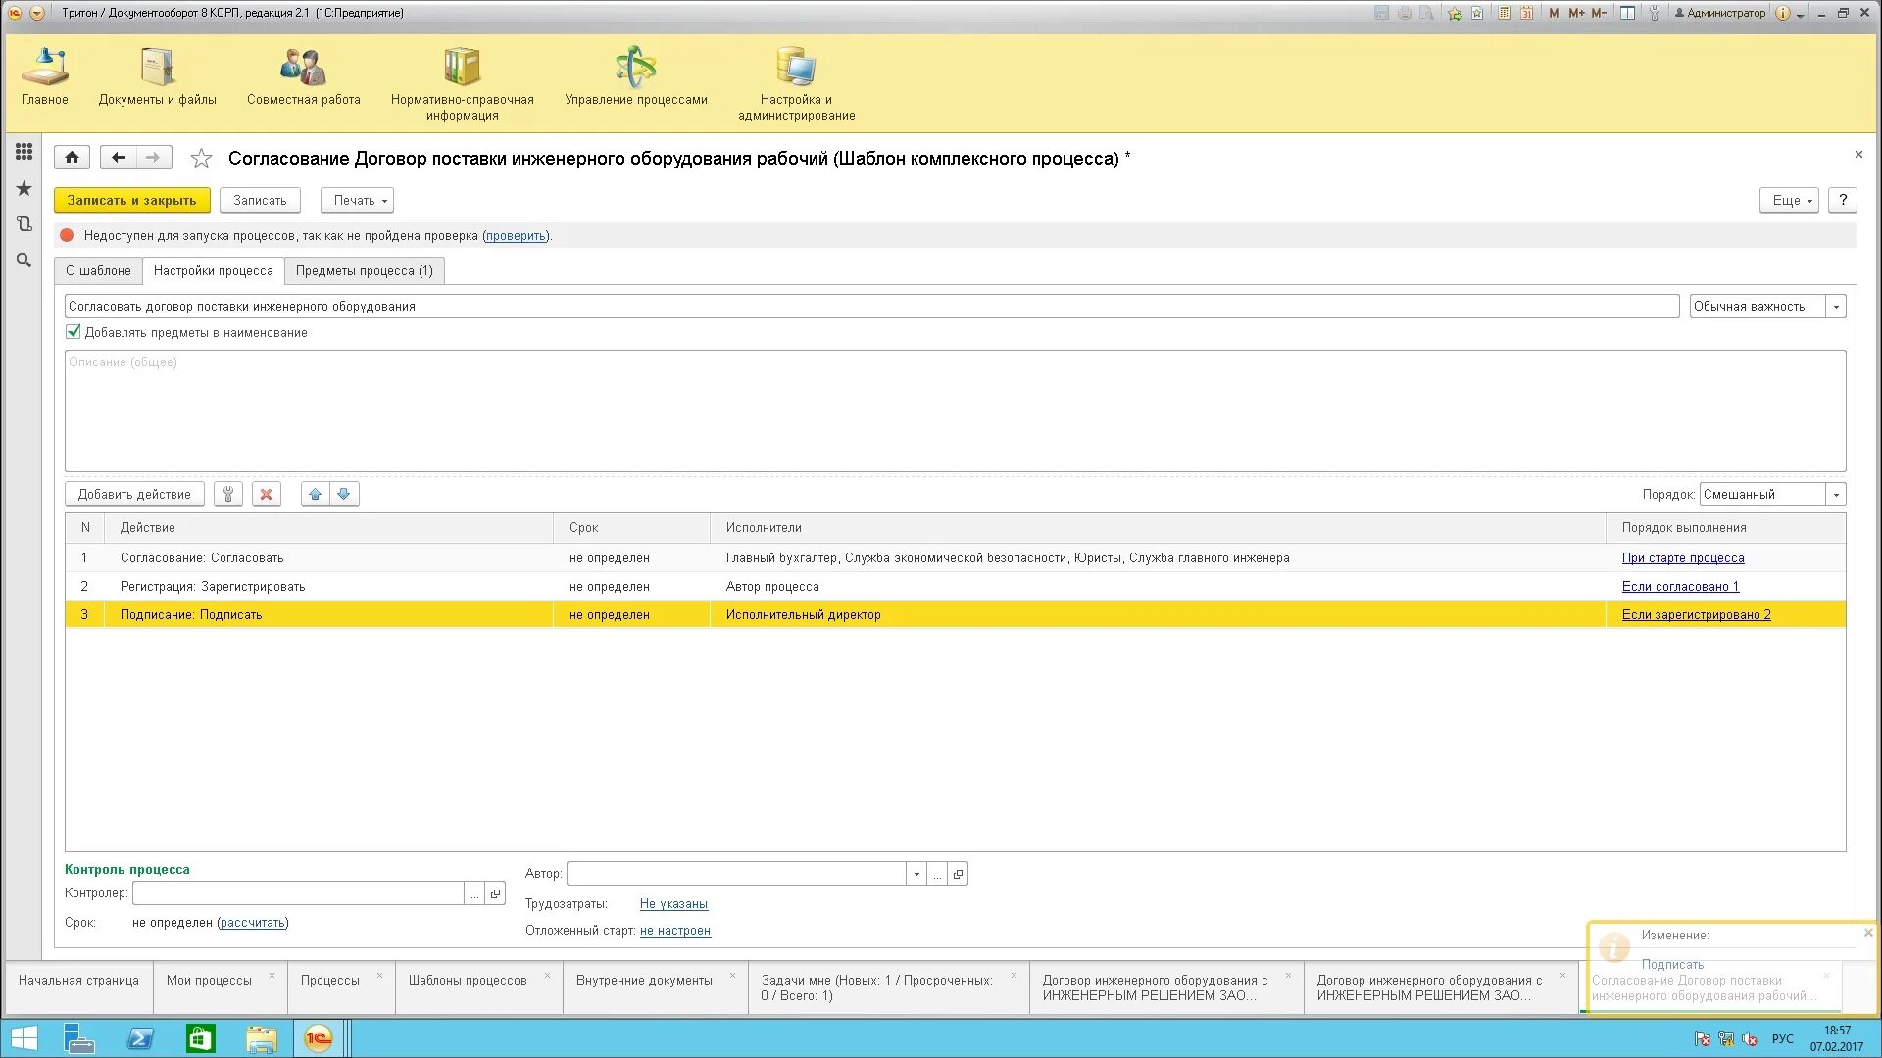The width and height of the screenshot is (1882, 1058).
Task: Delete selected action with red X icon
Action: (266, 495)
